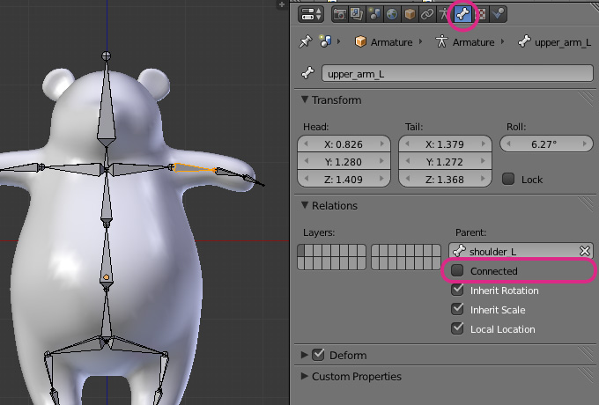Open the Object Constraints chain-link tab
The width and height of the screenshot is (599, 405).
click(x=427, y=14)
